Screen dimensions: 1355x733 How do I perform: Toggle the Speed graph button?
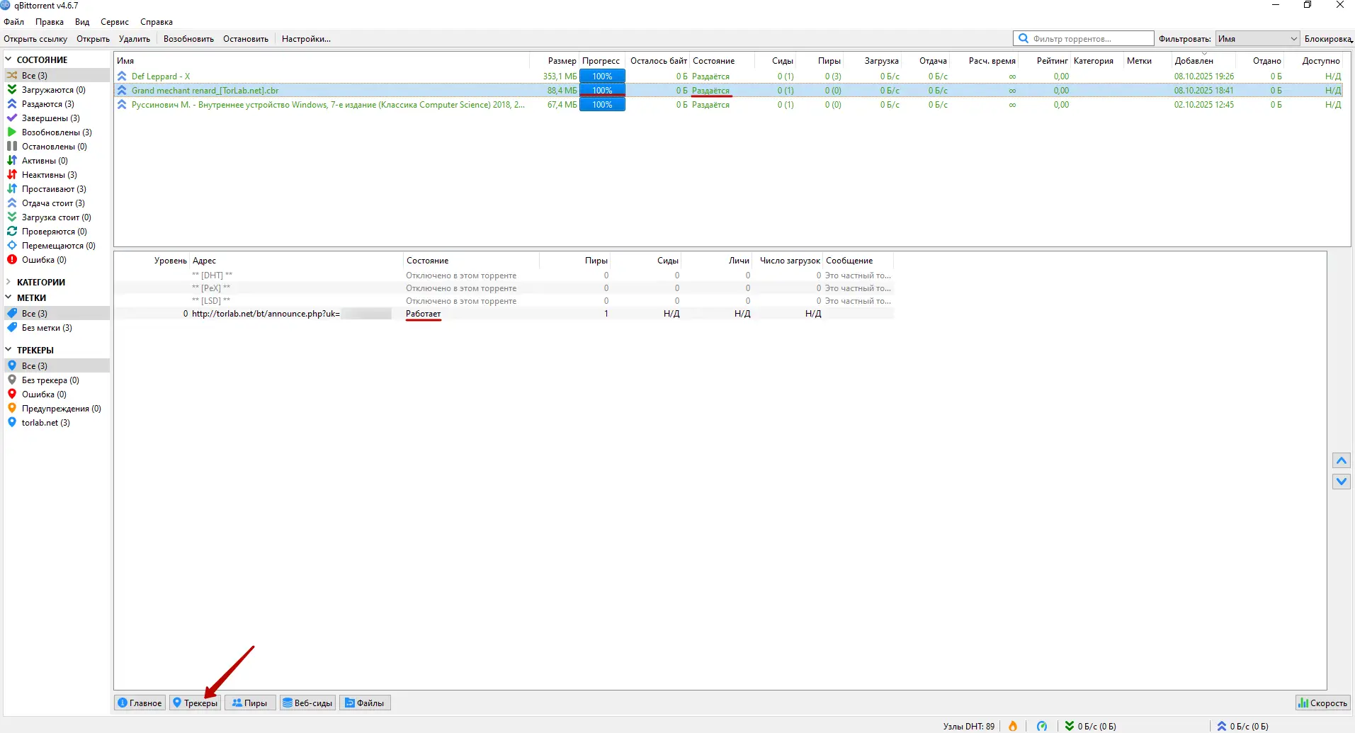point(1322,703)
